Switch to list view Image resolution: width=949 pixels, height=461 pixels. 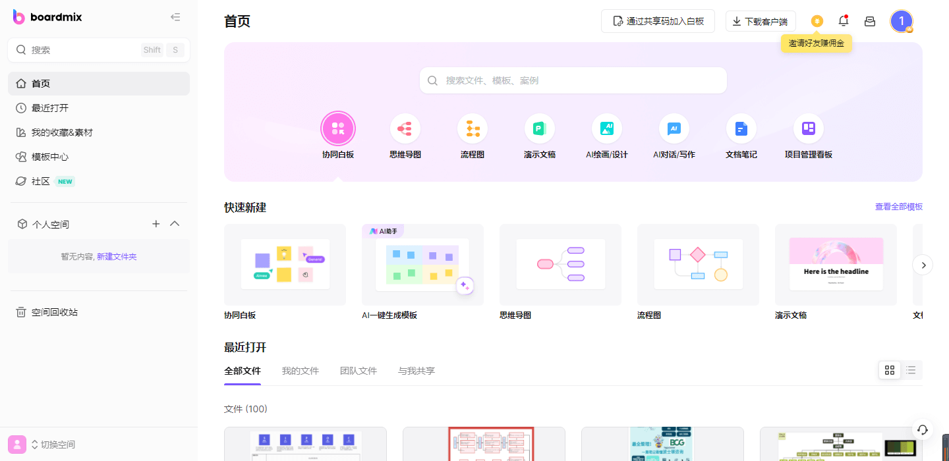coord(911,370)
